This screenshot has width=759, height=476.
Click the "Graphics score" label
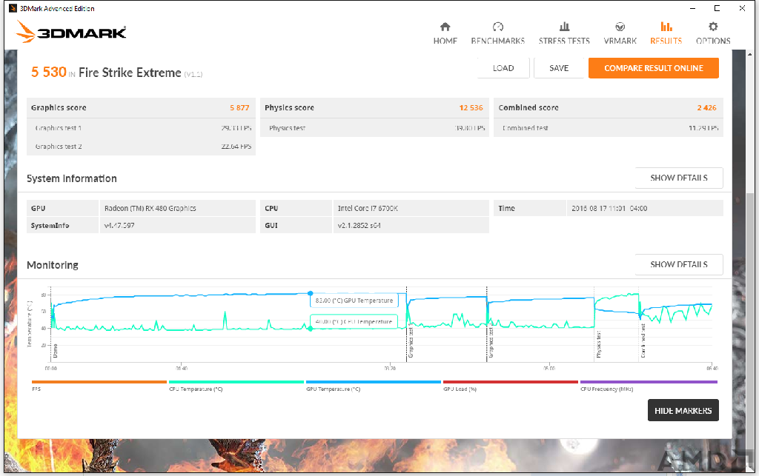(59, 108)
